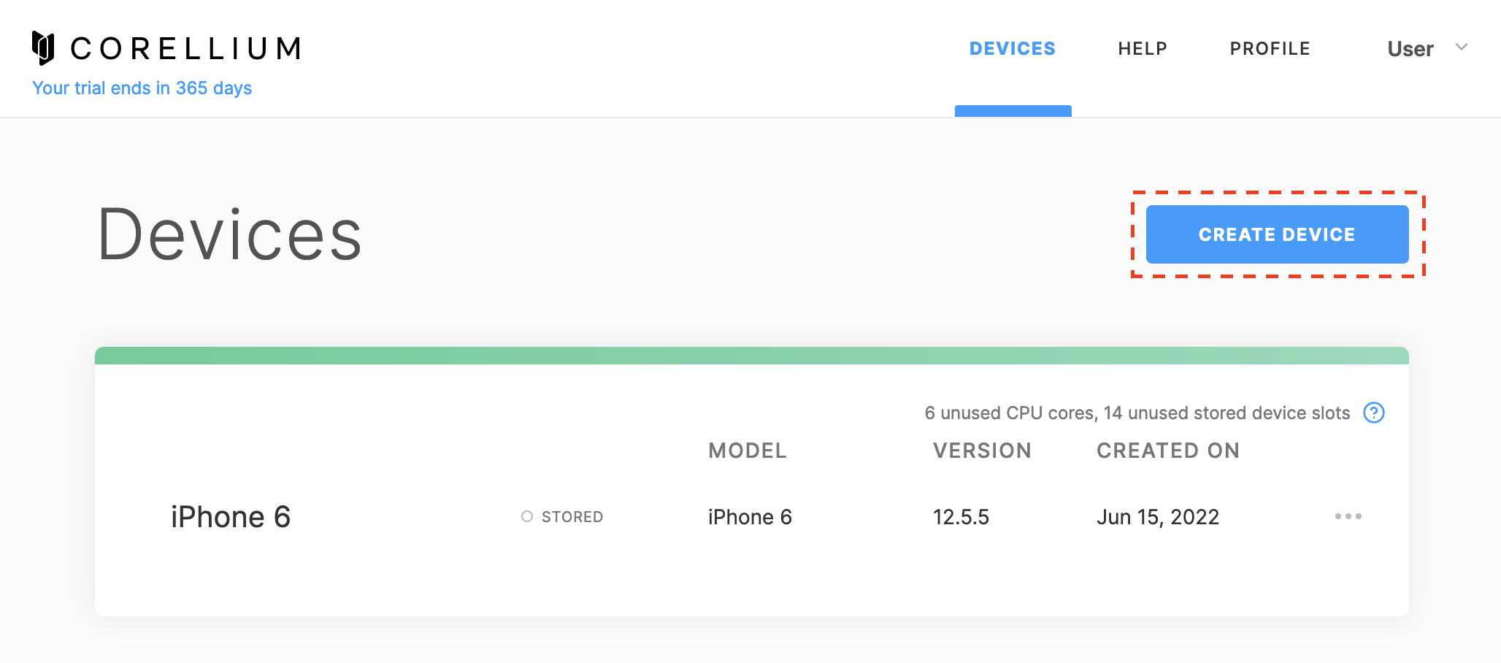Click the Corellium shield logo icon
Viewport: 1501px width, 663px height.
44,48
